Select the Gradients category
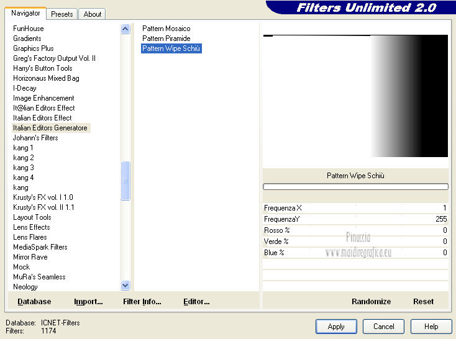The width and height of the screenshot is (456, 339). pos(27,38)
